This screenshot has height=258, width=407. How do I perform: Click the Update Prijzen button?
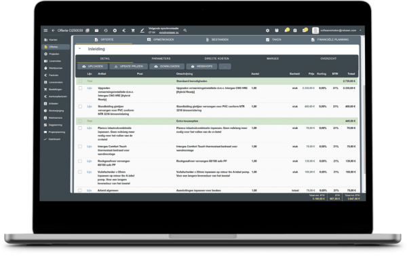pyautogui.click(x=129, y=67)
